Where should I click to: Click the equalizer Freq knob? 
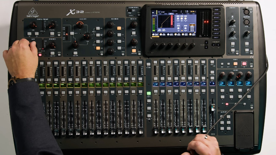point(87,36)
